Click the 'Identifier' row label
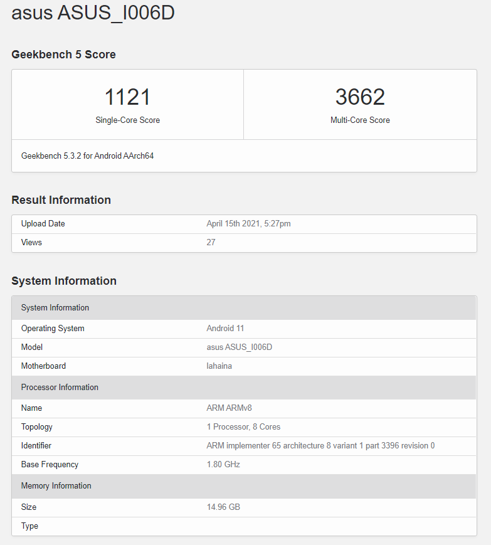The image size is (491, 545). 36,445
